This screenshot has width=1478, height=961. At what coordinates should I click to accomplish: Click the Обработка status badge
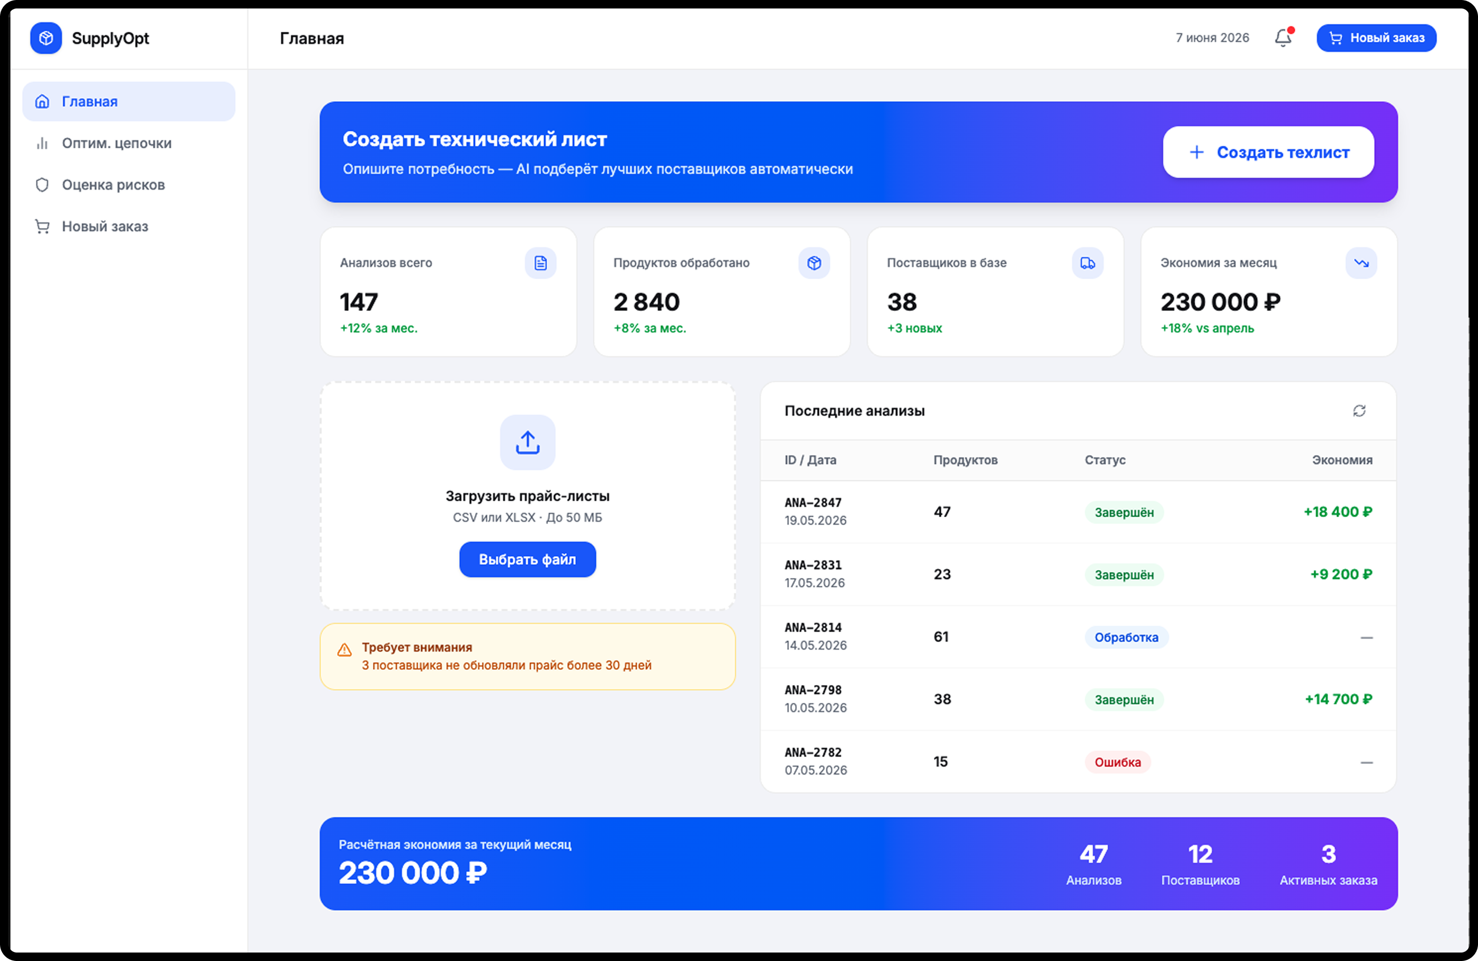[1126, 637]
